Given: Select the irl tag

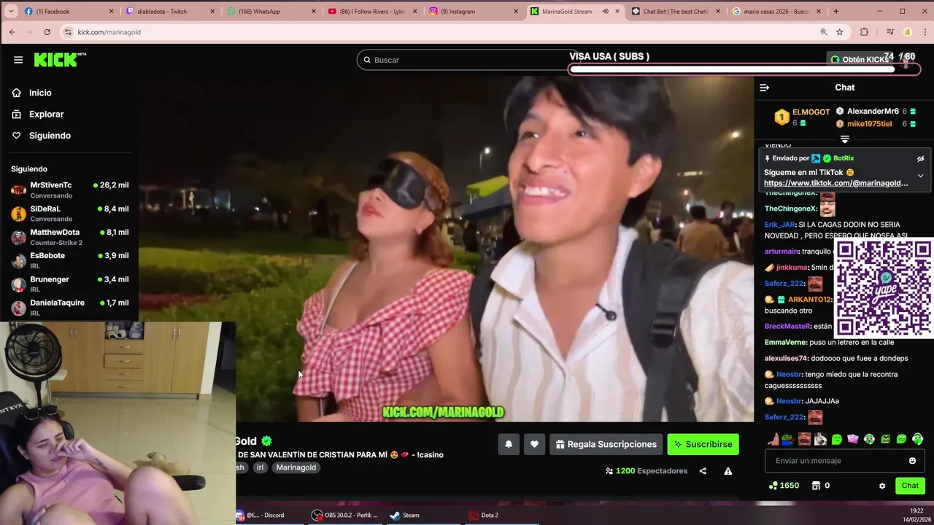Looking at the screenshot, I should (x=260, y=467).
